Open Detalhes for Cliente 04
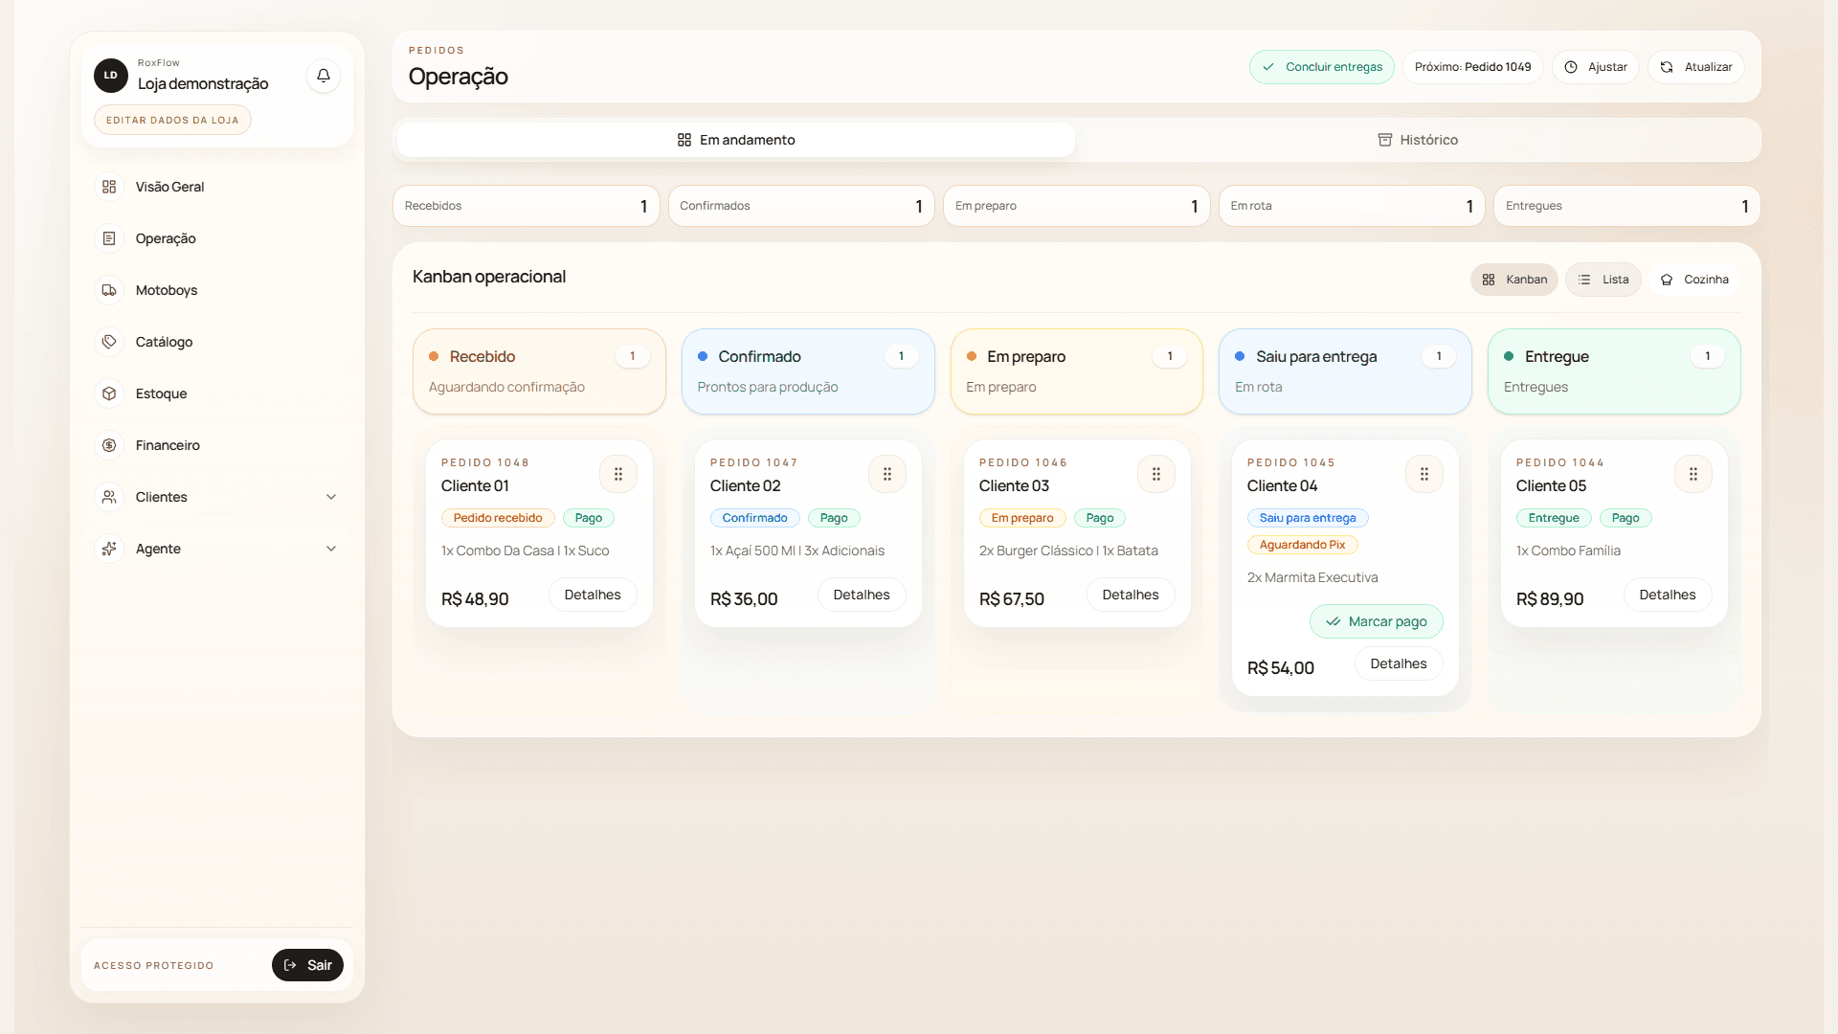Viewport: 1838px width, 1034px height. coord(1399,663)
